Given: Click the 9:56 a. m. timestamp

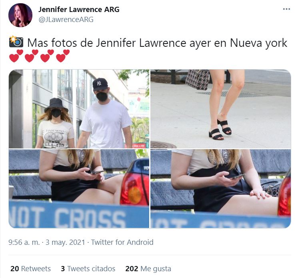Looking at the screenshot, I should click(24, 242).
